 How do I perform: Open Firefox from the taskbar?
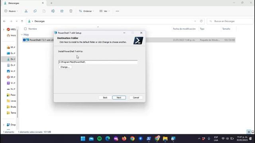(x=124, y=139)
